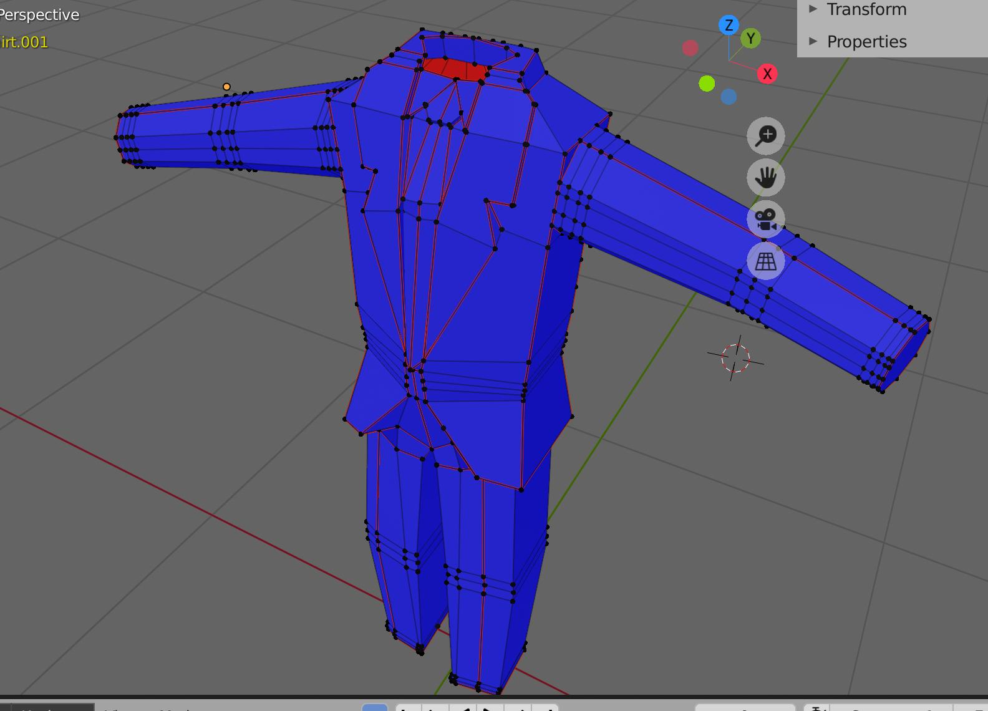Click the Perspective view label
Screen dimensions: 988x711
coord(39,15)
